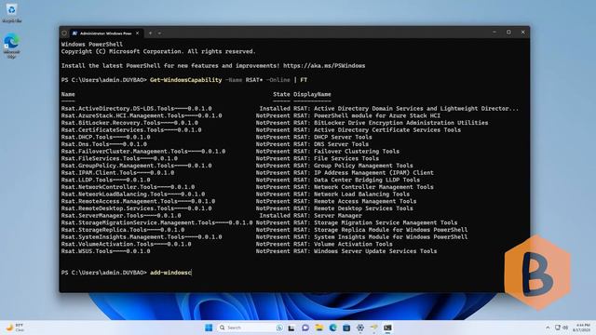596x335 pixels.
Task: Open the terminal profile dropdown arrow
Action: tap(159, 33)
